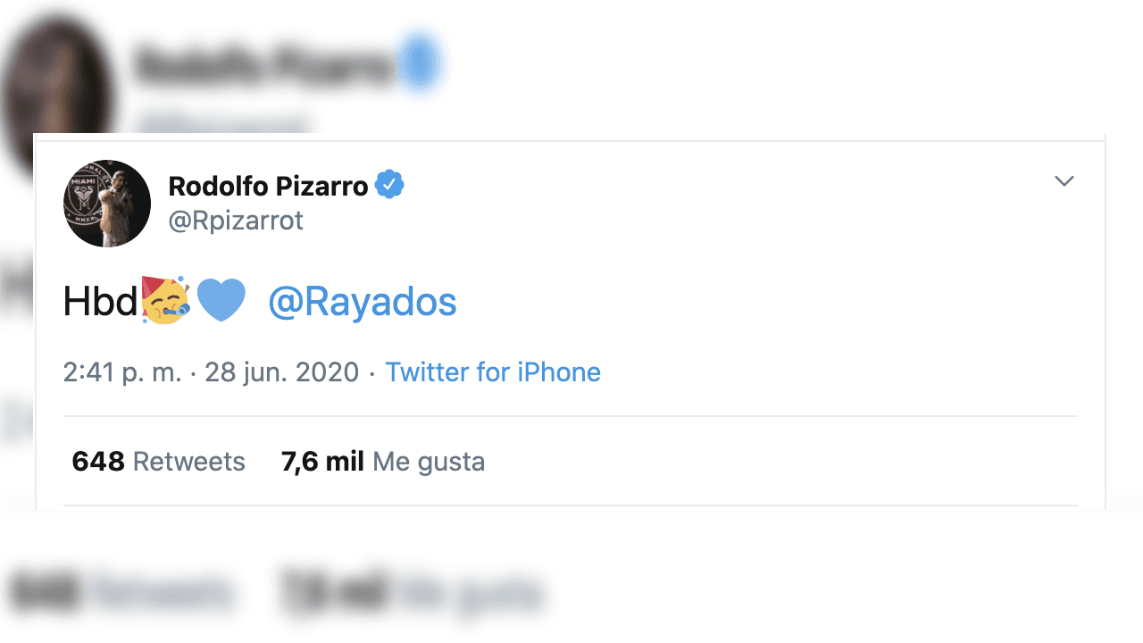The image size is (1143, 643).
Task: Open the 7,6 mil Me gusta list
Action: [383, 462]
